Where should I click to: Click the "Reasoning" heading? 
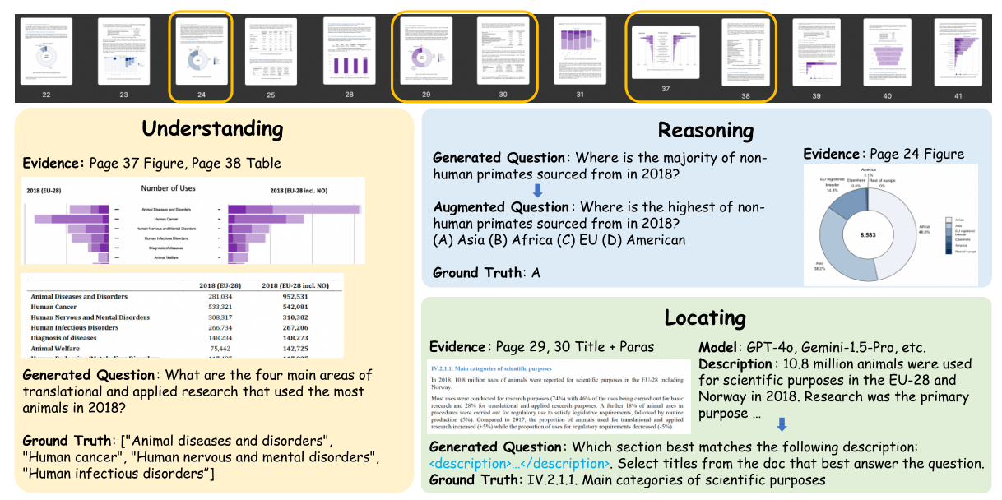706,130
